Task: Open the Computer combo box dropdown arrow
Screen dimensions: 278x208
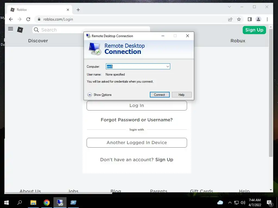Action: 168,67
